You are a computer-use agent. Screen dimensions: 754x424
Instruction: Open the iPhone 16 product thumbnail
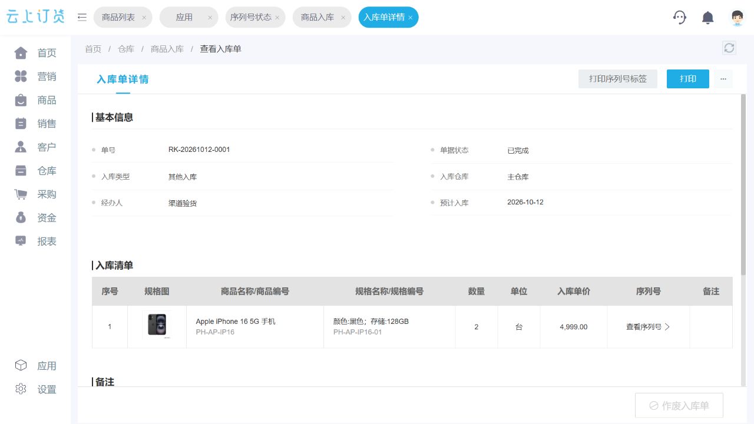click(x=157, y=325)
